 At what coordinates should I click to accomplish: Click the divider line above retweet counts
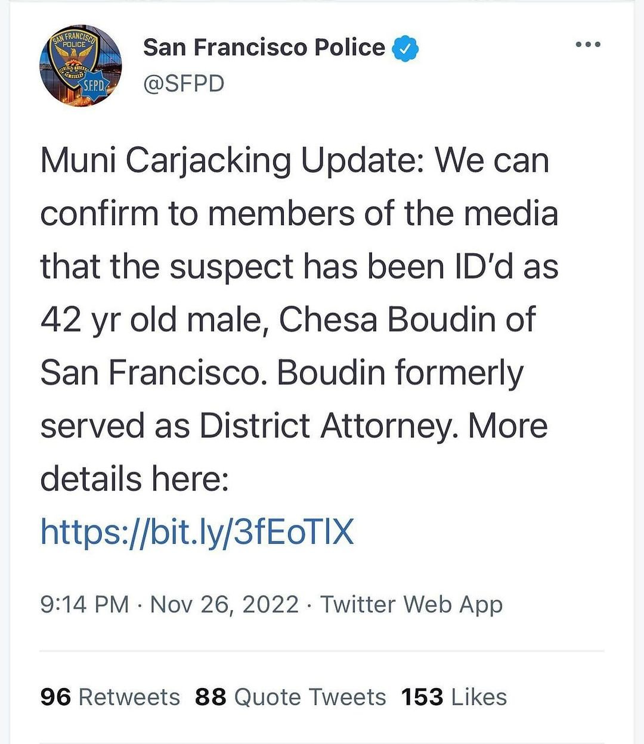[322, 651]
